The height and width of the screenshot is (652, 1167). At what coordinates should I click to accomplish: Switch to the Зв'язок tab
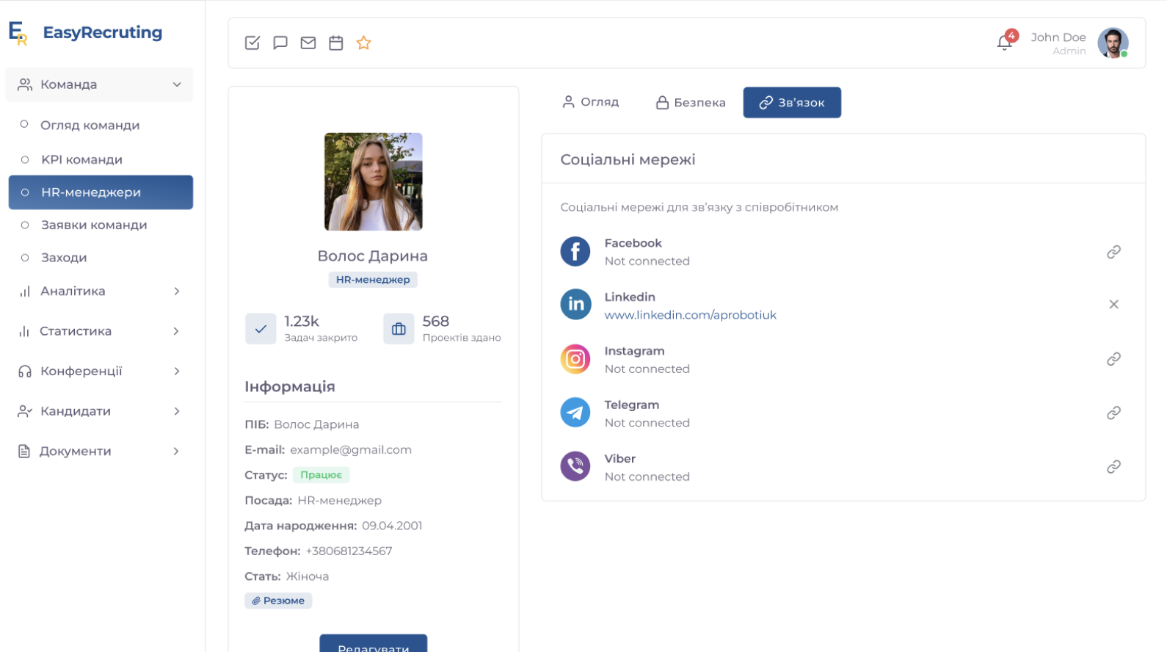click(x=792, y=102)
